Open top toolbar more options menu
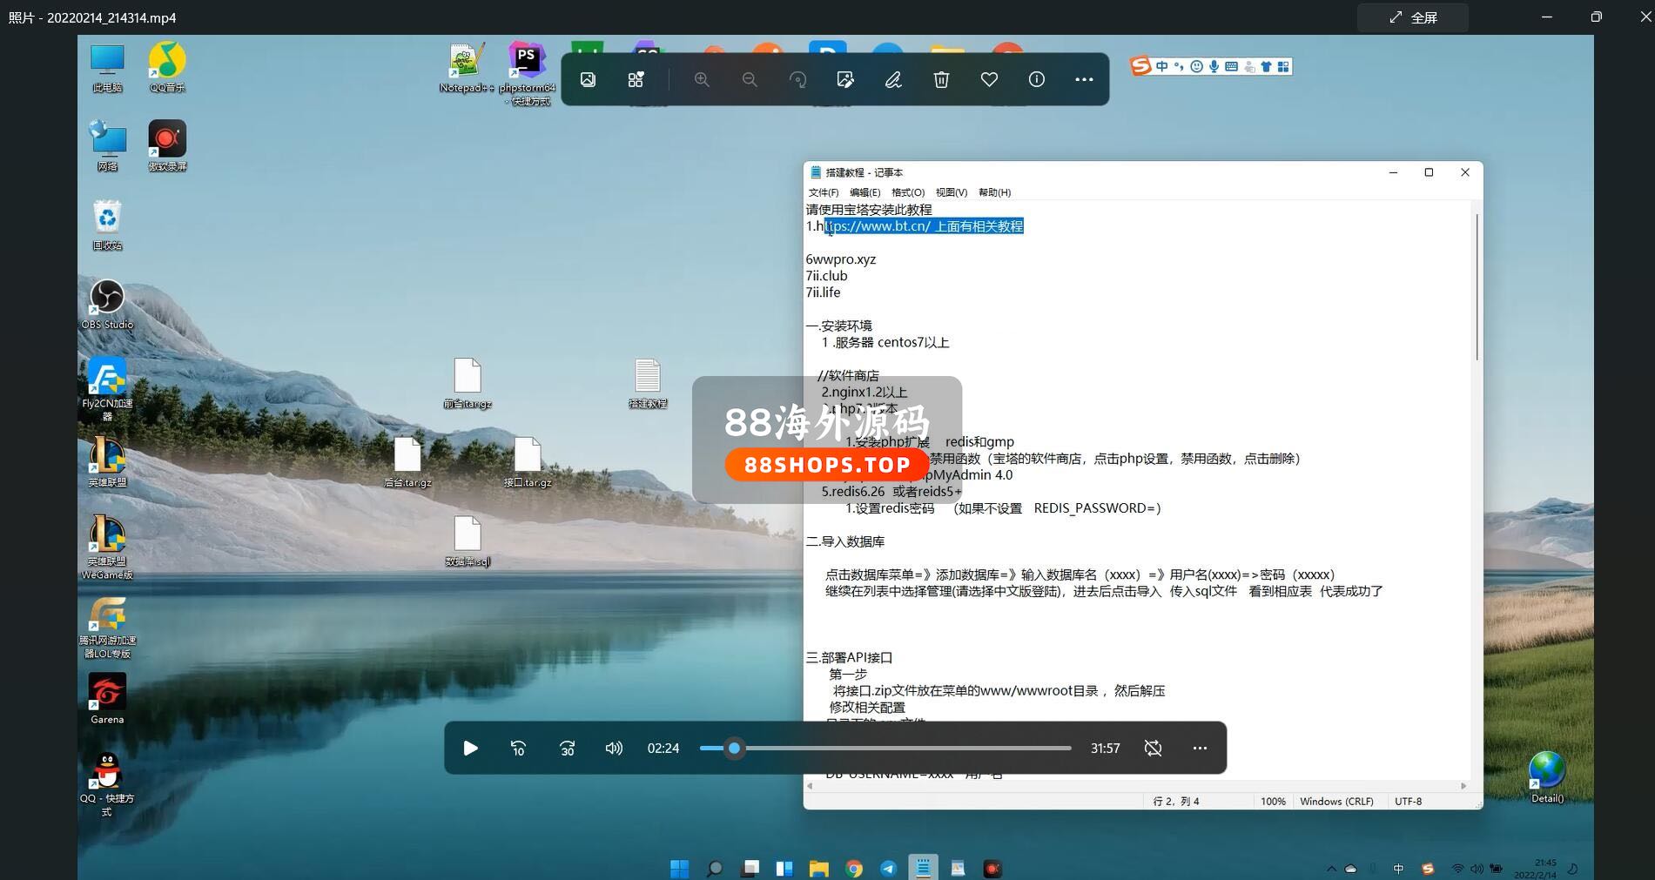This screenshot has height=880, width=1655. coord(1084,79)
